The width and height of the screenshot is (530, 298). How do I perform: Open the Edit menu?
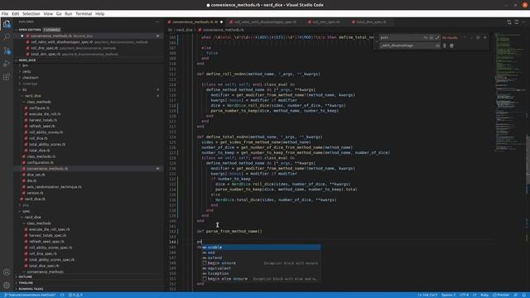(15, 14)
